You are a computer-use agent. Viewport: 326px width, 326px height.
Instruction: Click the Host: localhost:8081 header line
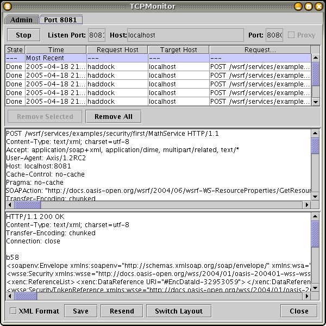39,166
